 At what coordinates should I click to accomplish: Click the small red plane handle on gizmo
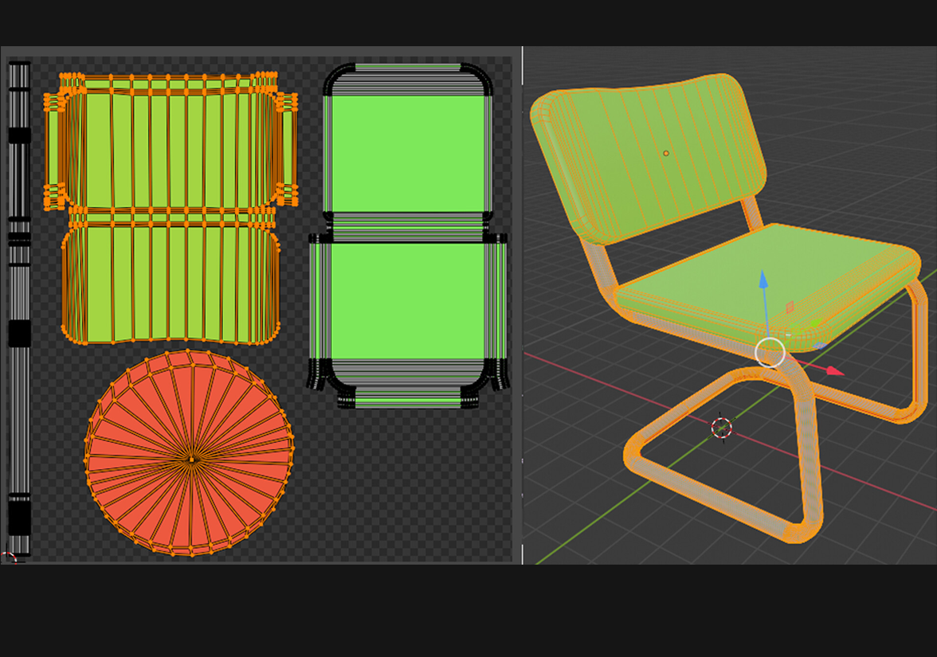(x=790, y=307)
